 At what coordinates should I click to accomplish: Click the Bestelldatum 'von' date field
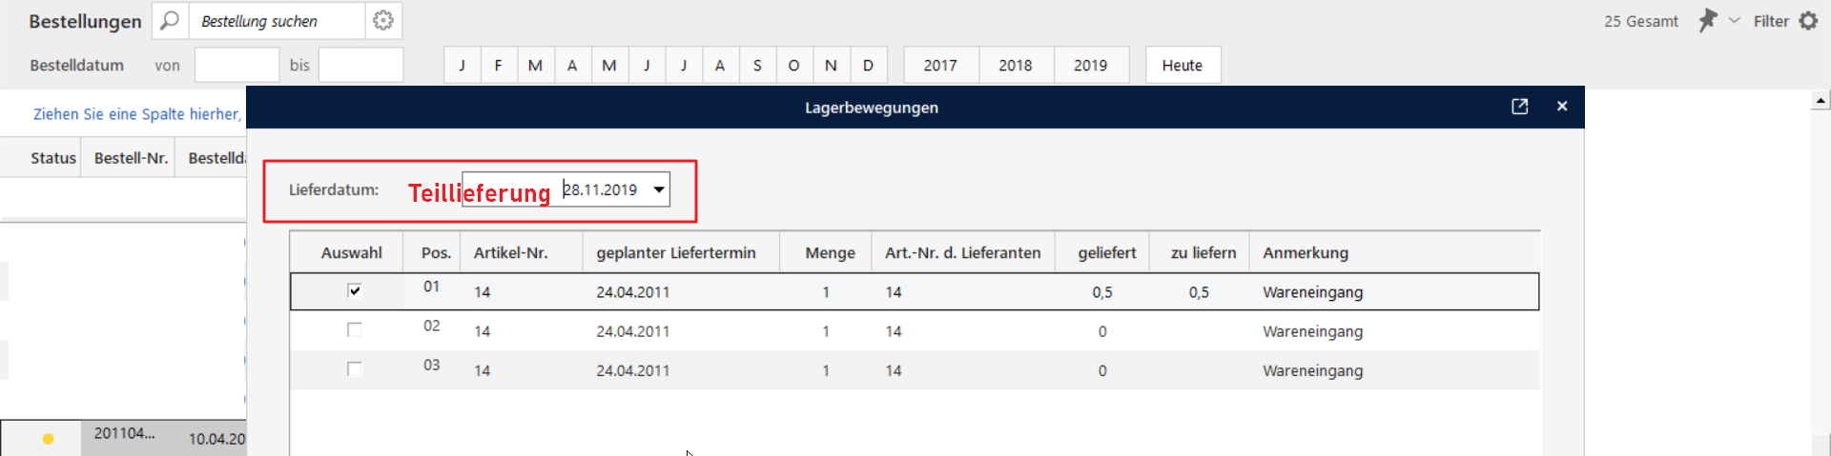pyautogui.click(x=237, y=65)
